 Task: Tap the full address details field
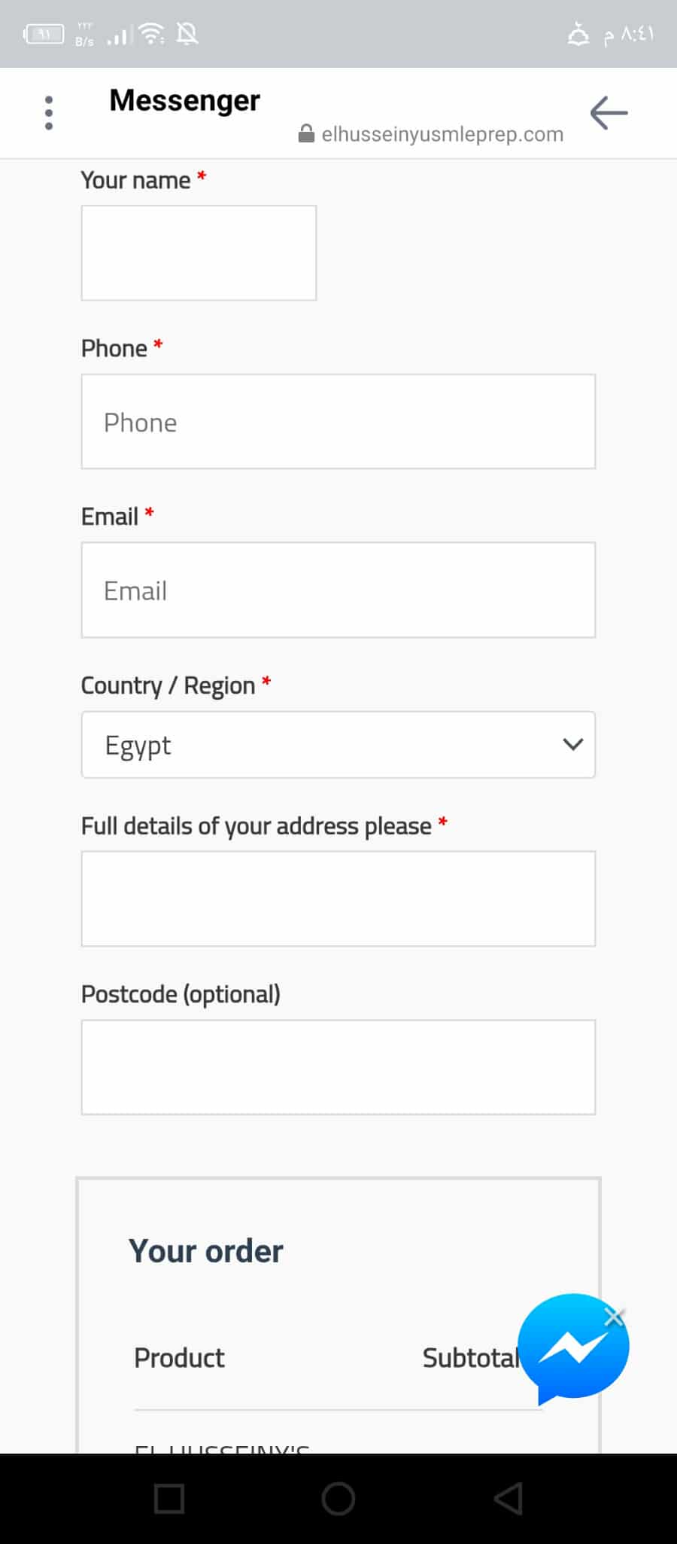click(338, 899)
